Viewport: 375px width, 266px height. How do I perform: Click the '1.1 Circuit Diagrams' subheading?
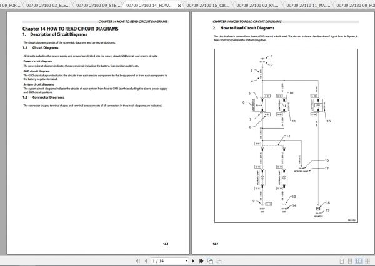[x=41, y=48]
